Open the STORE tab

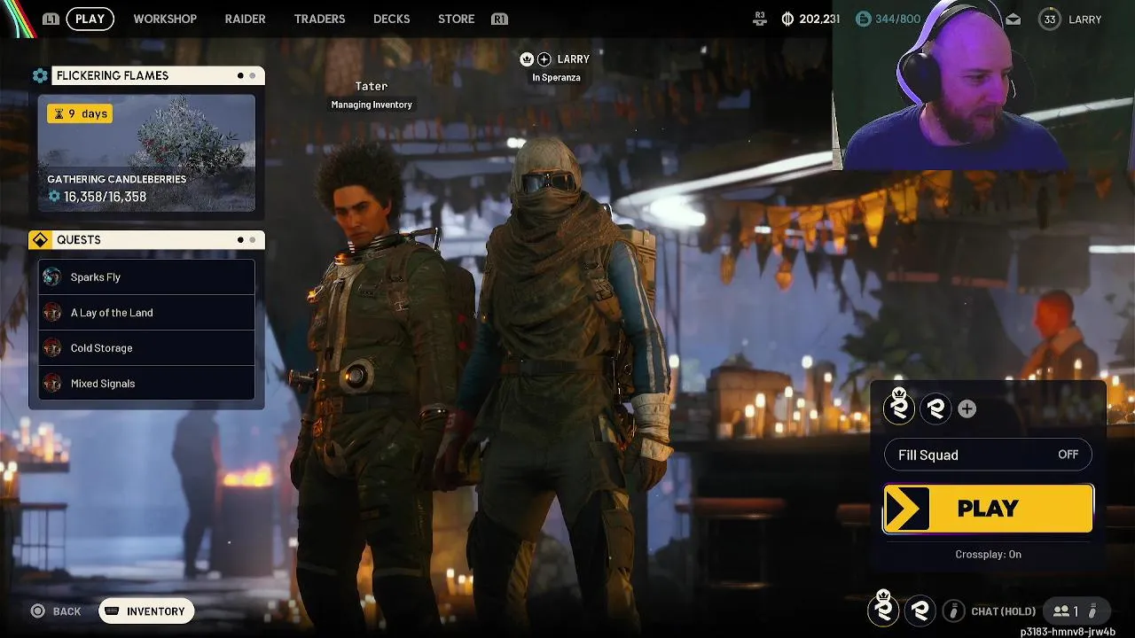point(456,19)
